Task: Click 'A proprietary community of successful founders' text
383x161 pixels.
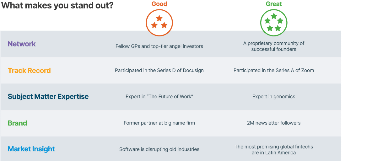Action: click(274, 46)
